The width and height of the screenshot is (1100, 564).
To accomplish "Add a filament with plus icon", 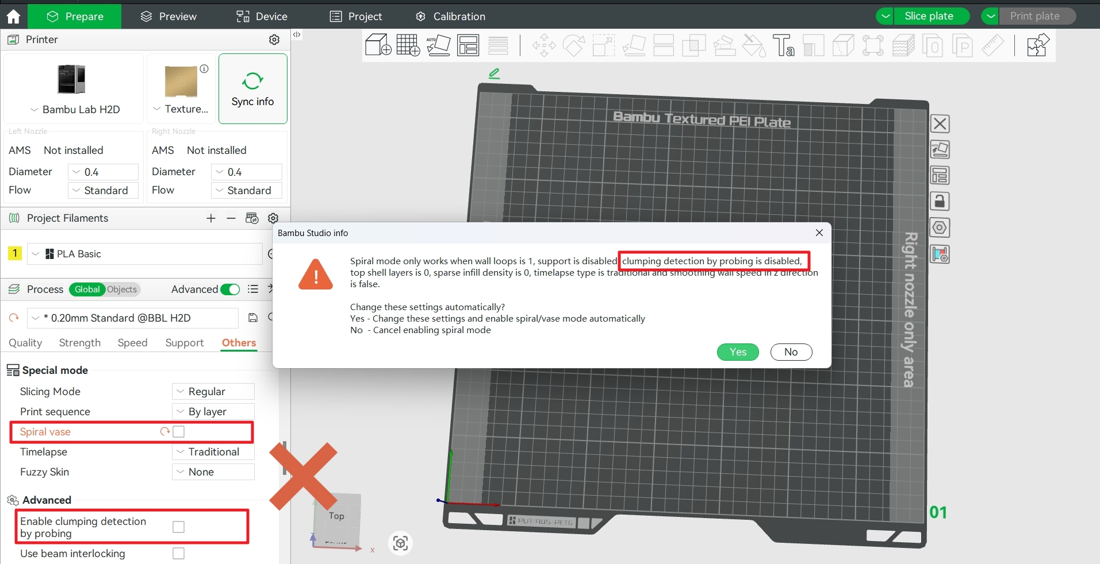I will point(211,218).
